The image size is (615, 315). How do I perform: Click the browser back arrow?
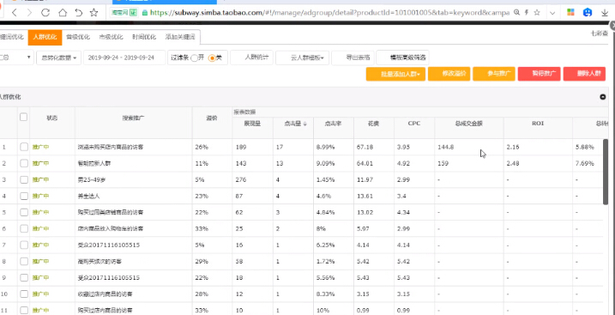[15, 13]
